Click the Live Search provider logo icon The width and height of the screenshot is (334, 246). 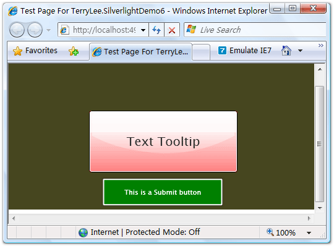coord(191,30)
